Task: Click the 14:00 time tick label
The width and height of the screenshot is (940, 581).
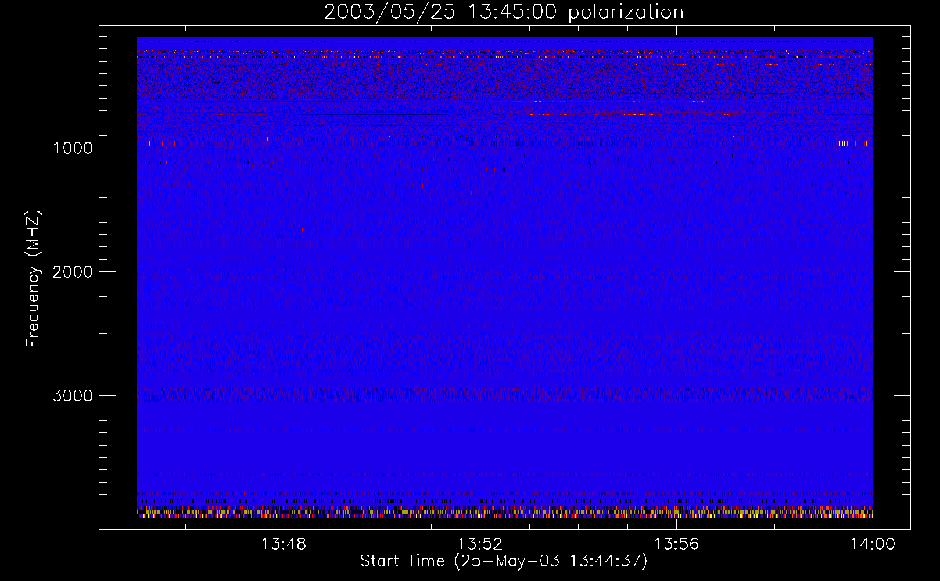Action: click(873, 544)
